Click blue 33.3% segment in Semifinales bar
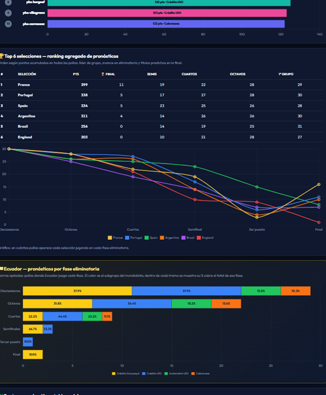 click(48, 329)
